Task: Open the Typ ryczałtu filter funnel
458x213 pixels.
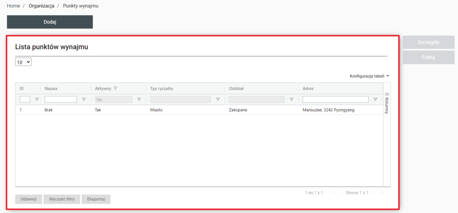Action: click(218, 100)
